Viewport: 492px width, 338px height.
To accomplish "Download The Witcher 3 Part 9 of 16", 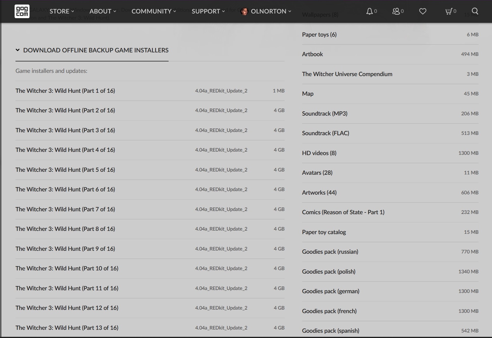I will (x=150, y=249).
